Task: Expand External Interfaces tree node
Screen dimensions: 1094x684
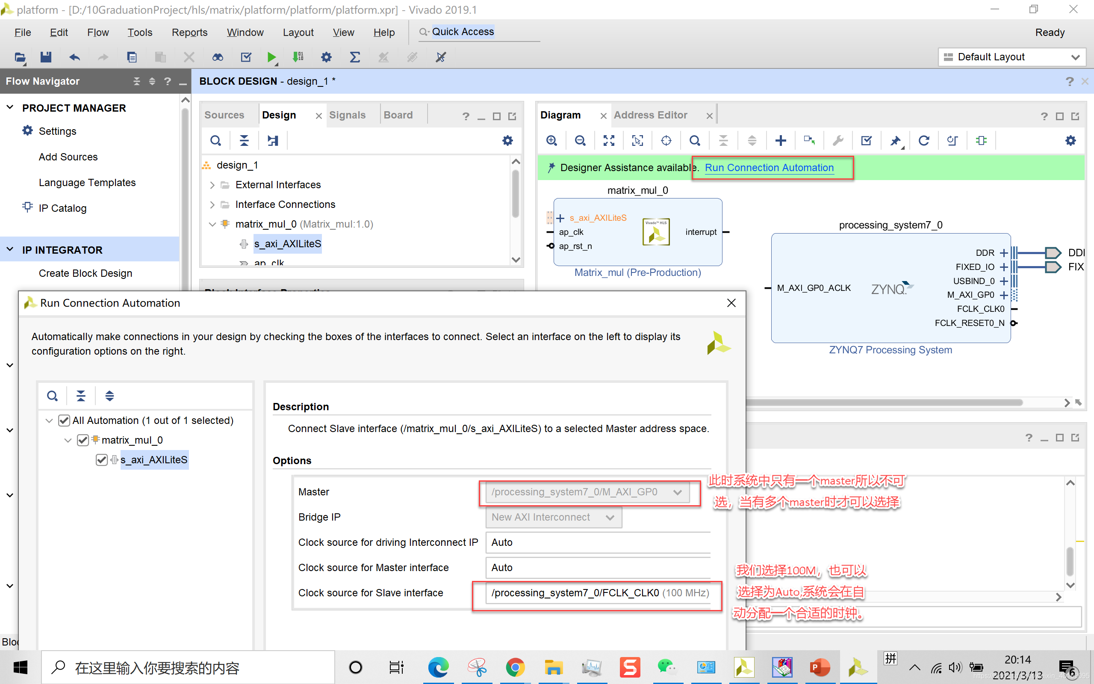Action: tap(212, 184)
